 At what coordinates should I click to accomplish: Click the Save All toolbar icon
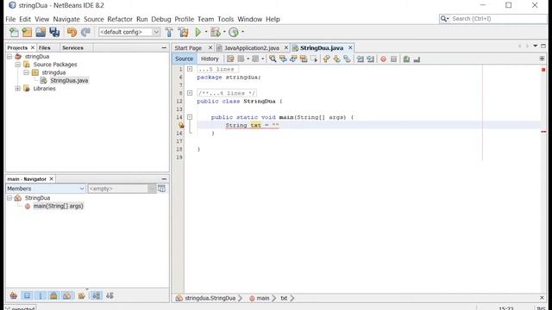tap(54, 33)
